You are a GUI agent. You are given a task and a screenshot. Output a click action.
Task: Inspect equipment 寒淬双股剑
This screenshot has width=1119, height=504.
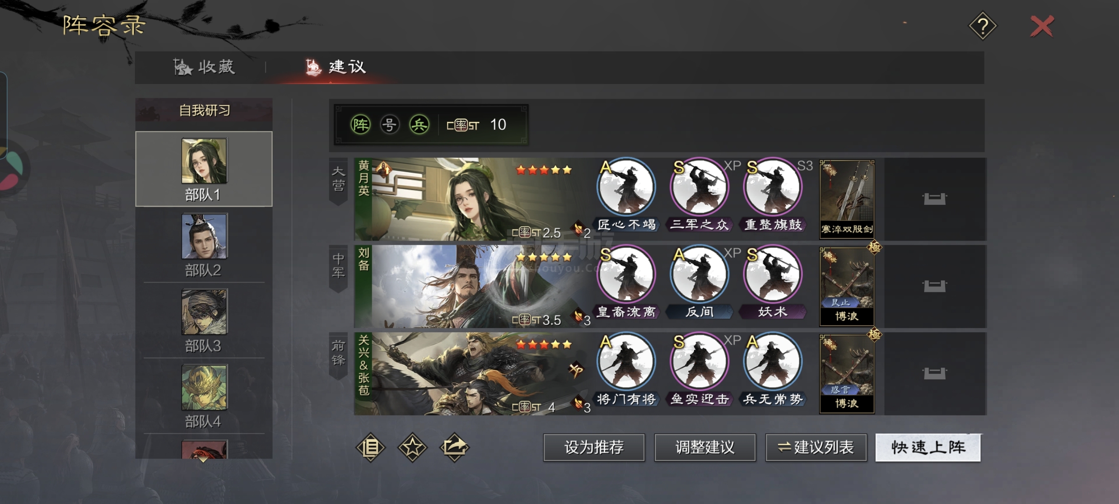(847, 199)
